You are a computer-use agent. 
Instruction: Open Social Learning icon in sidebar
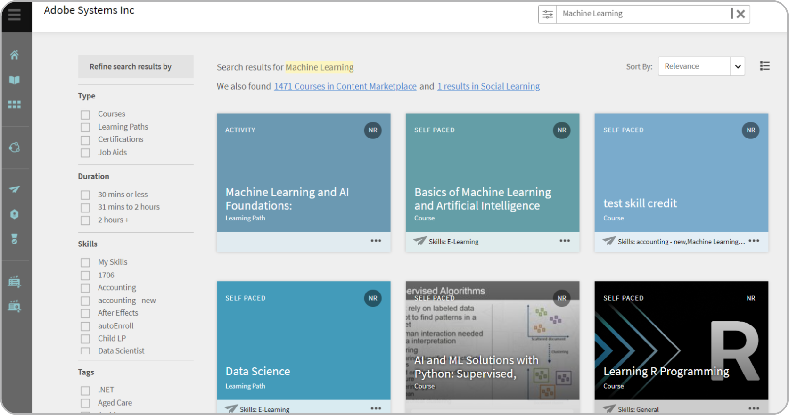15,147
